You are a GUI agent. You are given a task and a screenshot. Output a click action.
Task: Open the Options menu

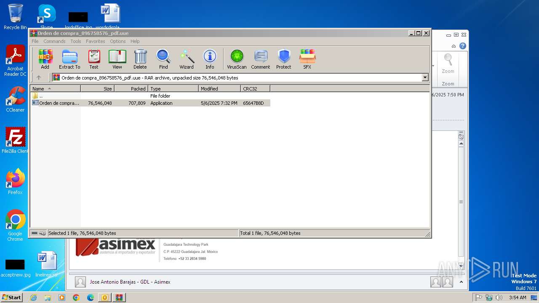coord(118,41)
